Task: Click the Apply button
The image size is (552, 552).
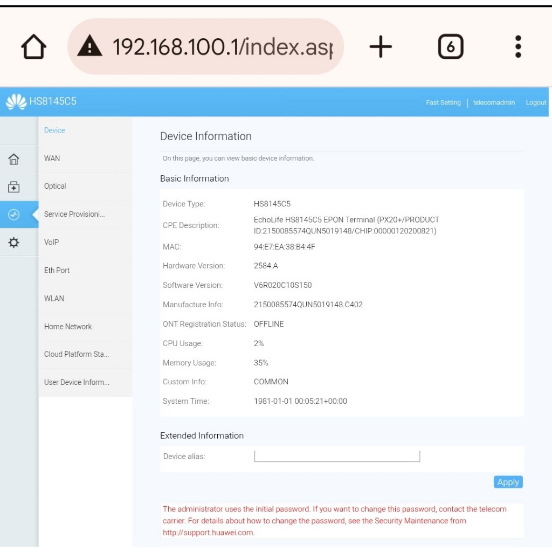Action: tap(508, 482)
